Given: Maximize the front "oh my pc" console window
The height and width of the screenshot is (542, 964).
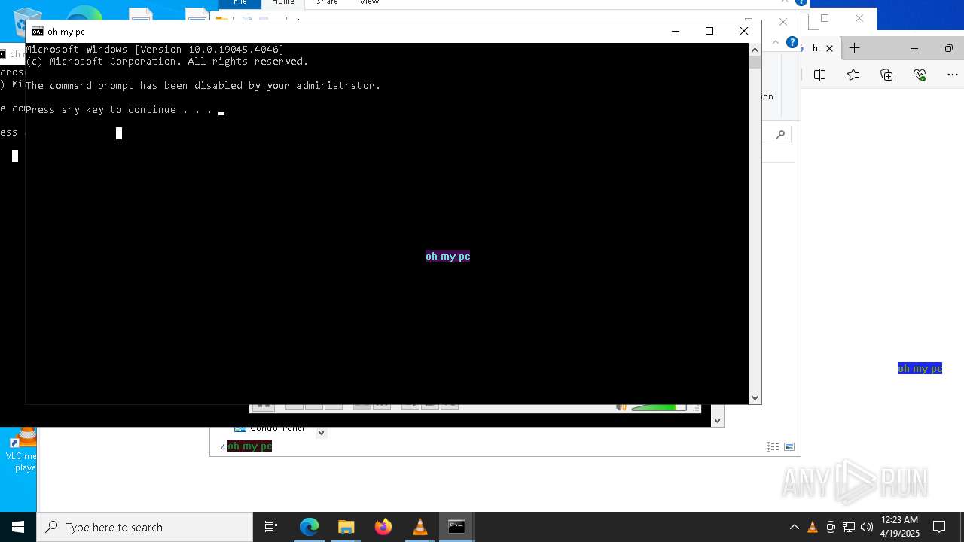Looking at the screenshot, I should [709, 31].
